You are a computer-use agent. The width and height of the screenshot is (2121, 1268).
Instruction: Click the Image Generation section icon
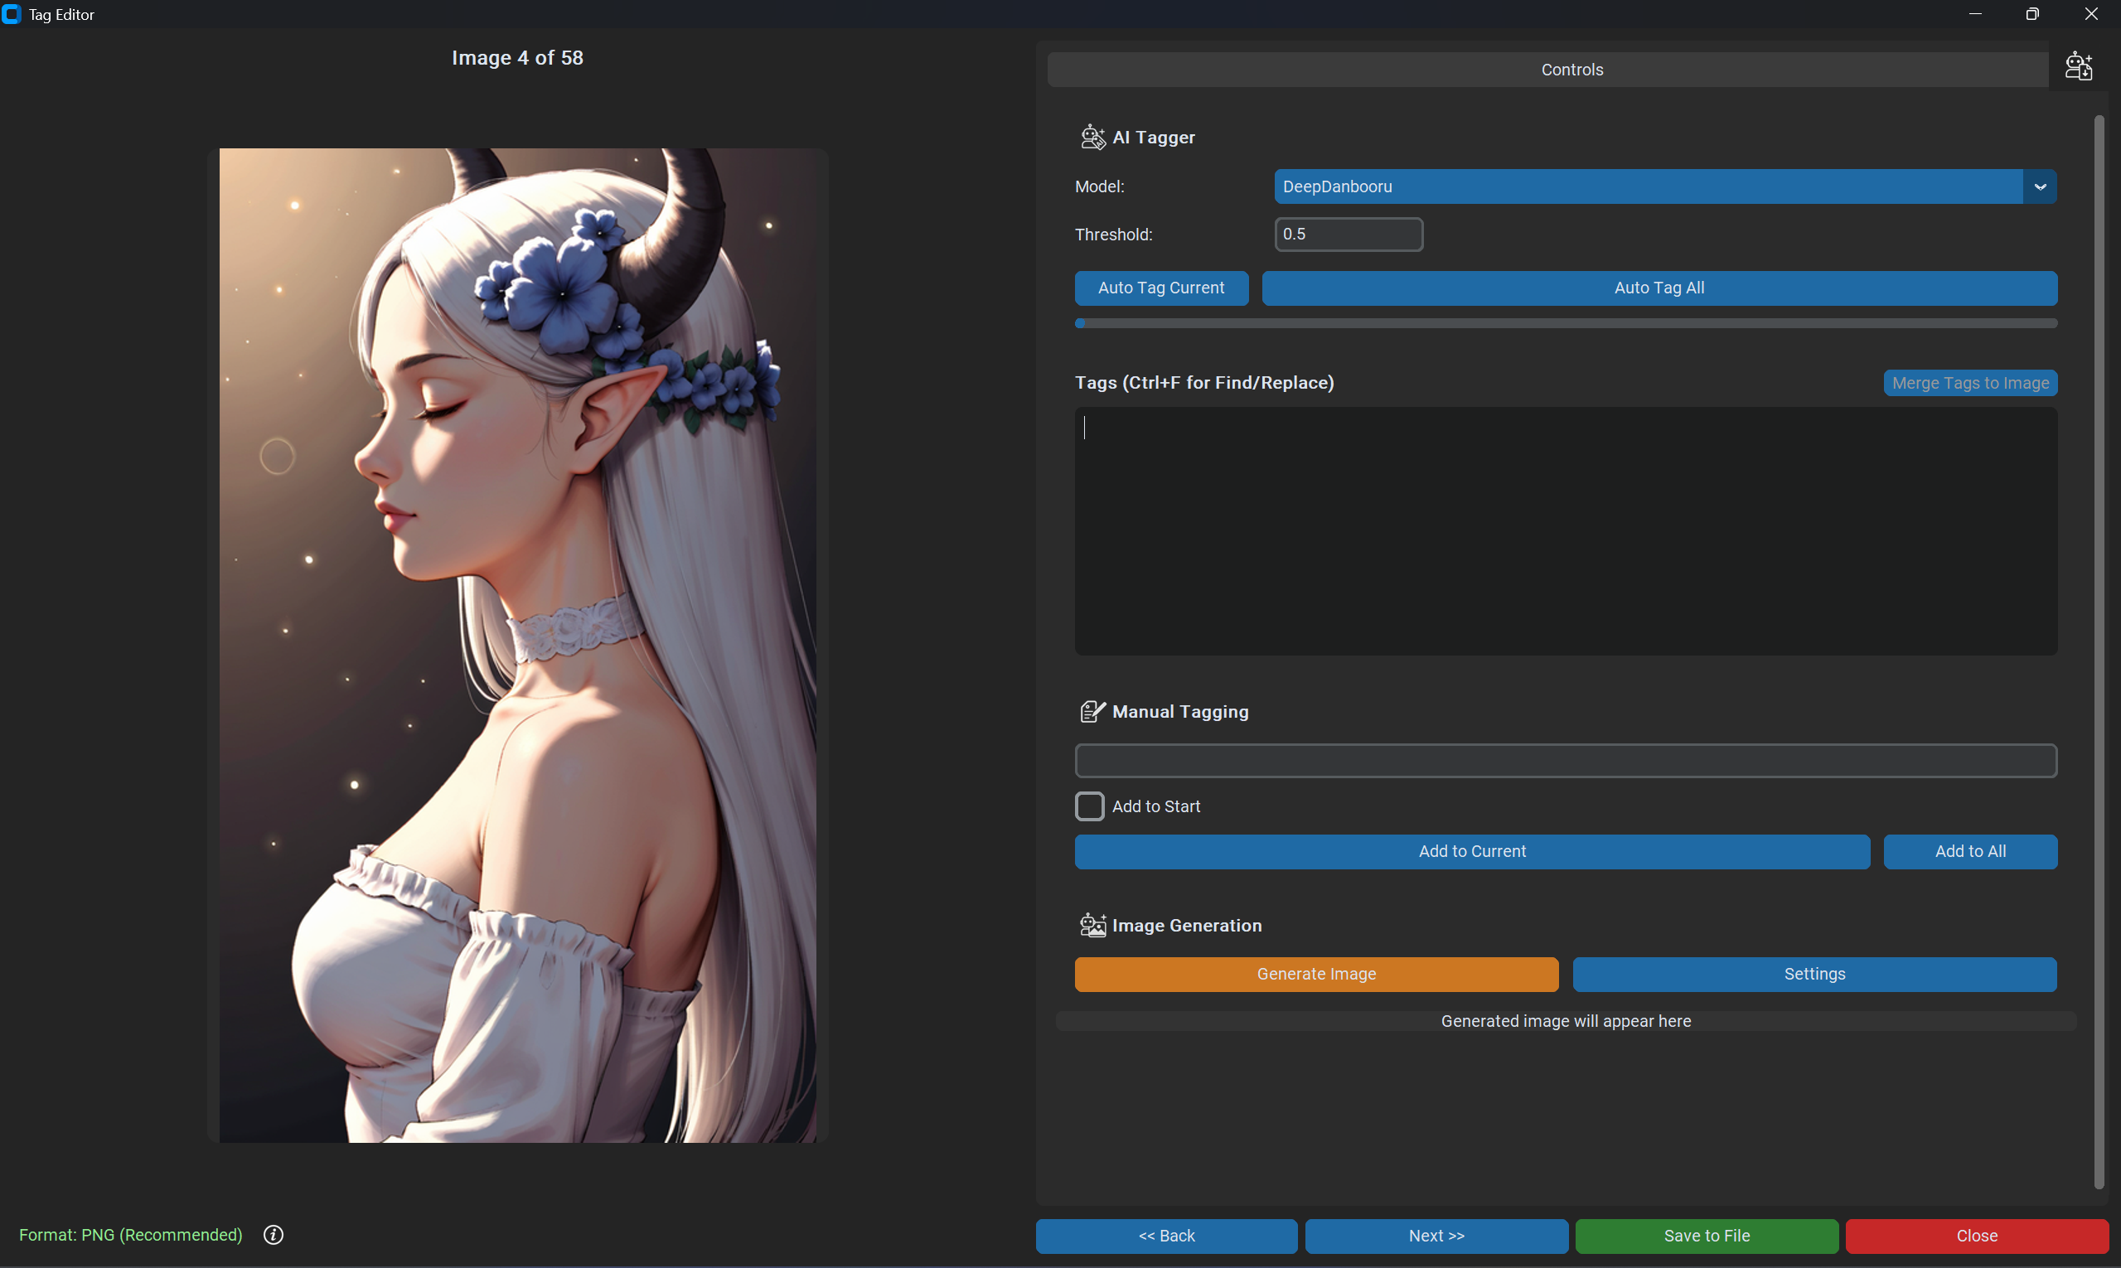tap(1092, 925)
